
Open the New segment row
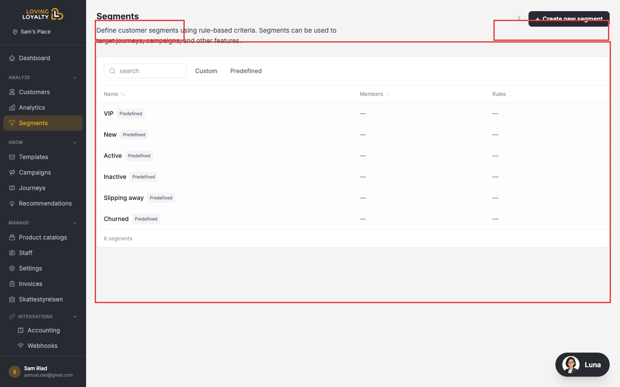click(353, 135)
